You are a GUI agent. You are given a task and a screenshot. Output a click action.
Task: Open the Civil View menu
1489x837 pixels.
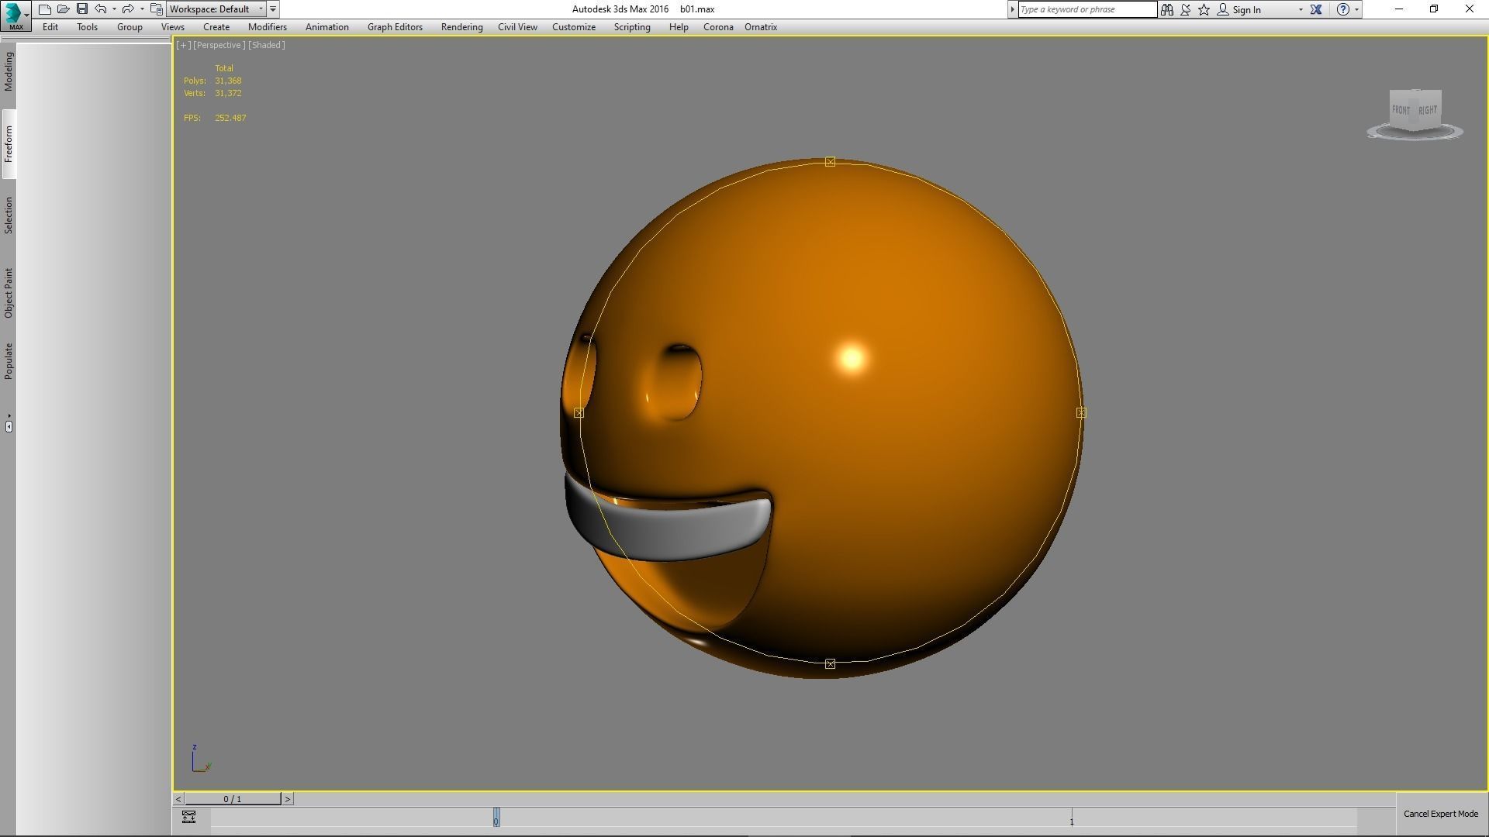point(517,27)
